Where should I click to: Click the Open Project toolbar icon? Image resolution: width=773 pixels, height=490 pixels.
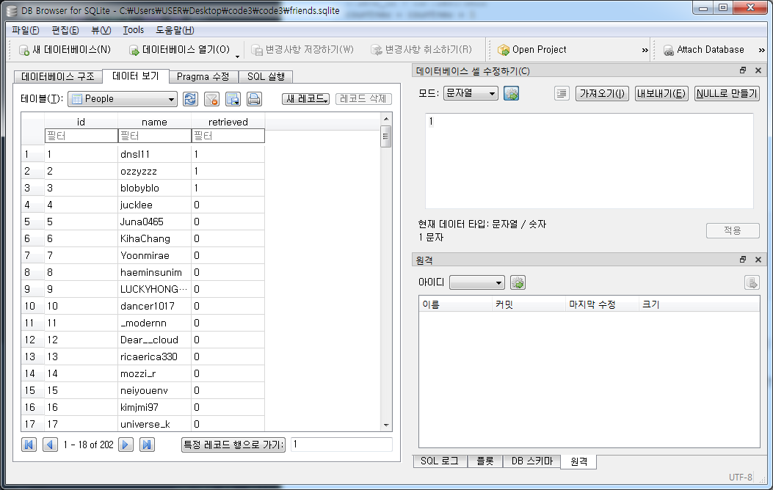point(504,50)
